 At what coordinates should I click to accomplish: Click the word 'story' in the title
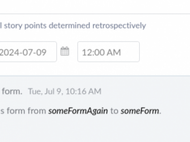(13, 26)
